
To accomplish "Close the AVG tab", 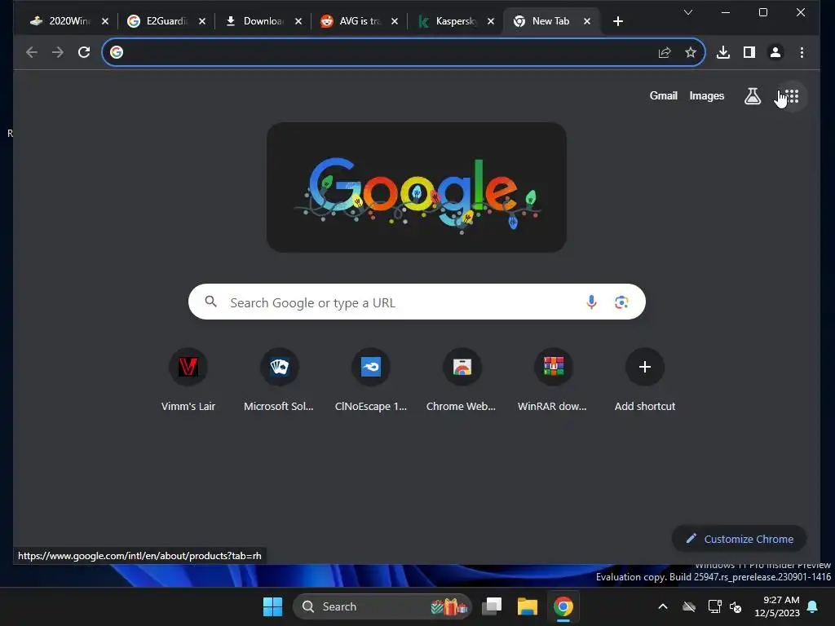I will 395,21.
